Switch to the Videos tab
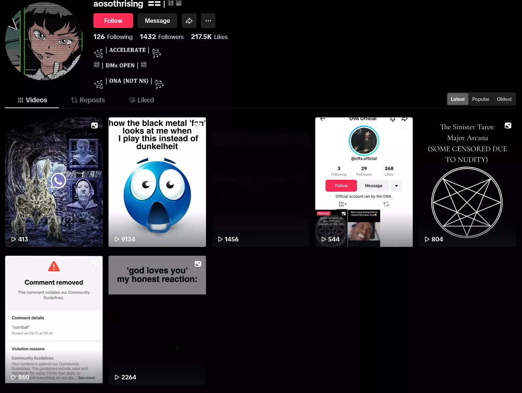Screen dimensions: 522x393 click(x=32, y=100)
